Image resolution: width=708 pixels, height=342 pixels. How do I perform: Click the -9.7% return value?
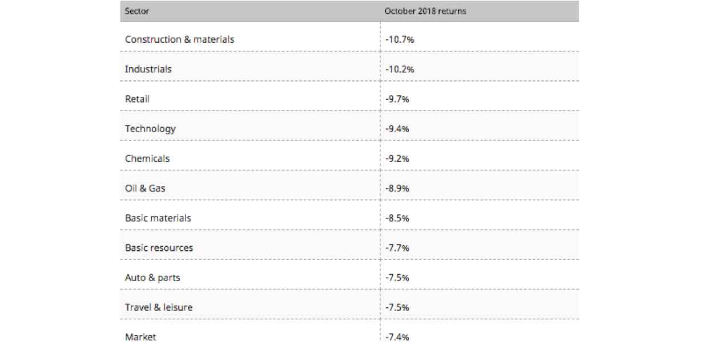coord(397,99)
